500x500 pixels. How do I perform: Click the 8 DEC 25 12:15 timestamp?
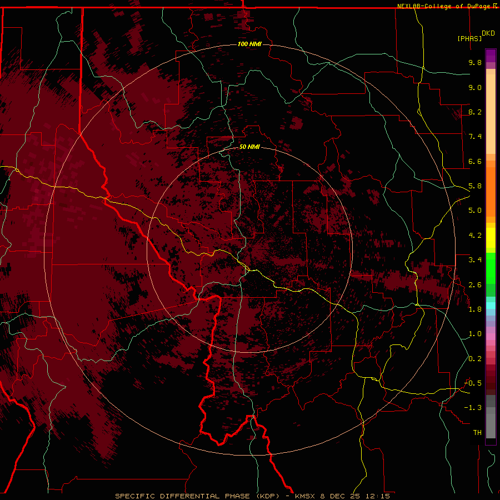coord(355,496)
